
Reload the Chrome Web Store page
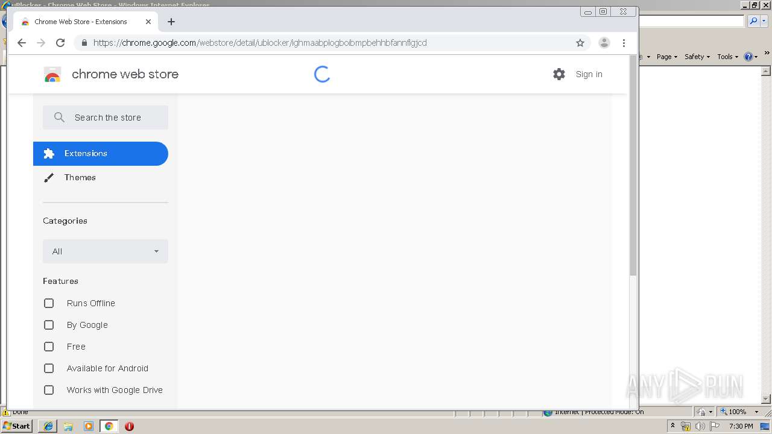pyautogui.click(x=60, y=43)
